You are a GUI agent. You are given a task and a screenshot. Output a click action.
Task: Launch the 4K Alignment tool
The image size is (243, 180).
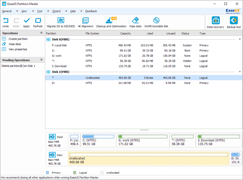click(x=85, y=22)
